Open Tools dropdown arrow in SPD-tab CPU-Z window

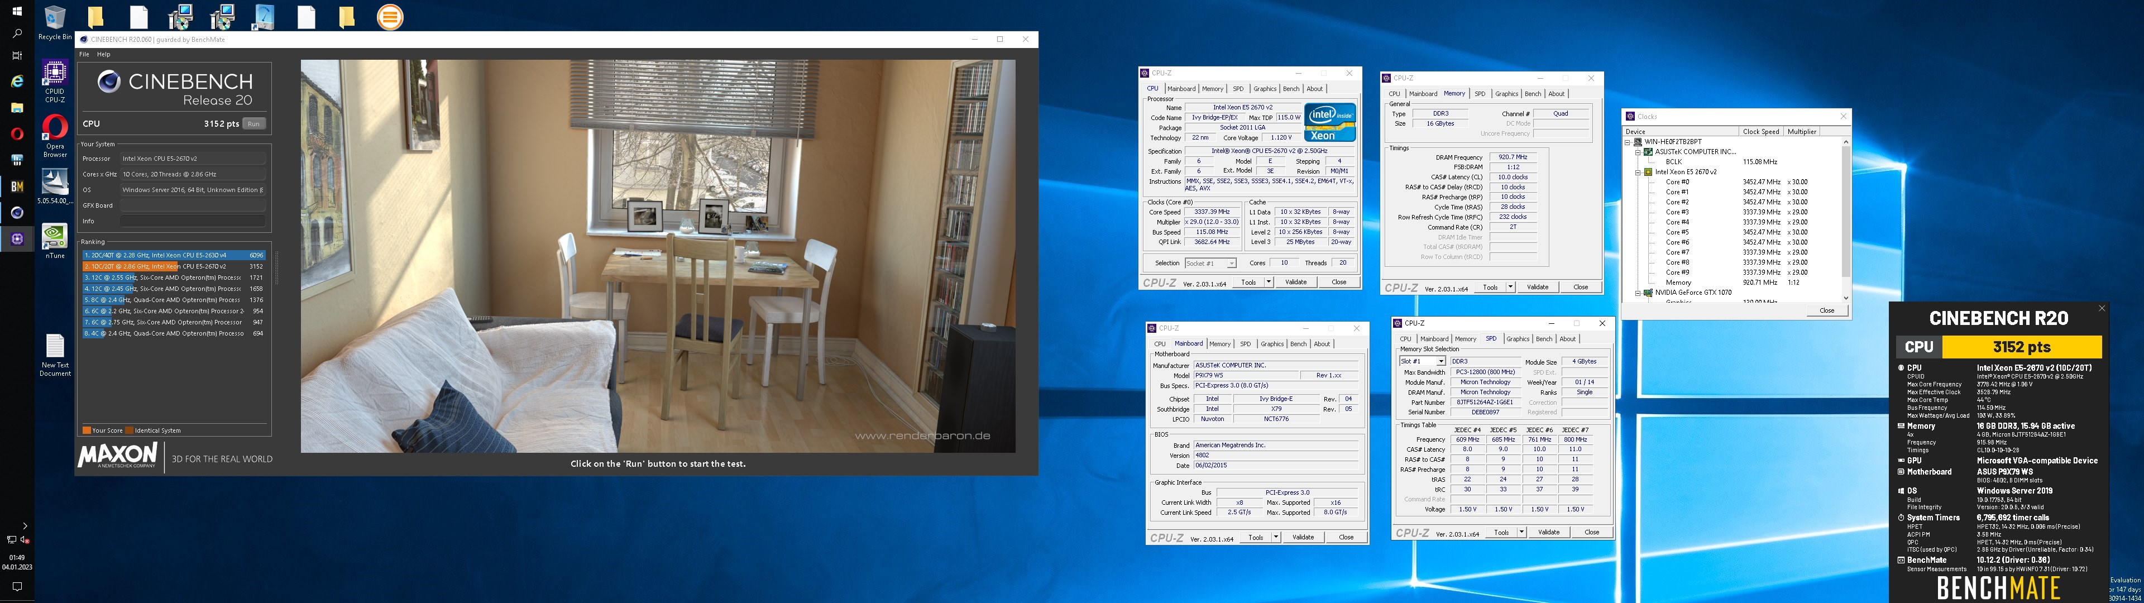(x=1521, y=532)
